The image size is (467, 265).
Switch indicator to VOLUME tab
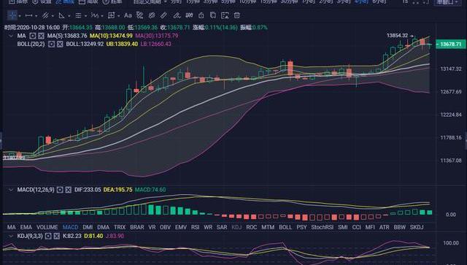tap(47, 227)
